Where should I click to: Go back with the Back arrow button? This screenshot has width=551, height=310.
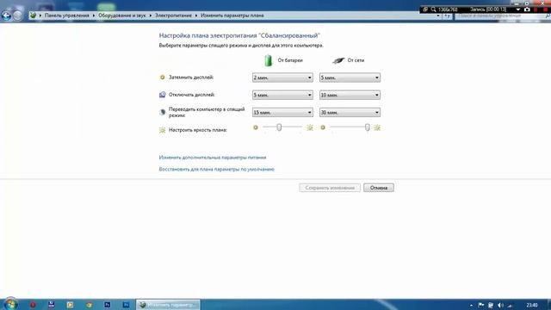click(6, 15)
